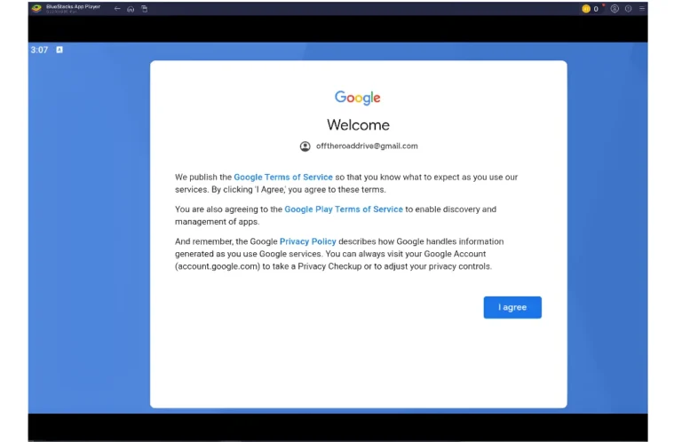Click the I agree button

[x=512, y=307]
